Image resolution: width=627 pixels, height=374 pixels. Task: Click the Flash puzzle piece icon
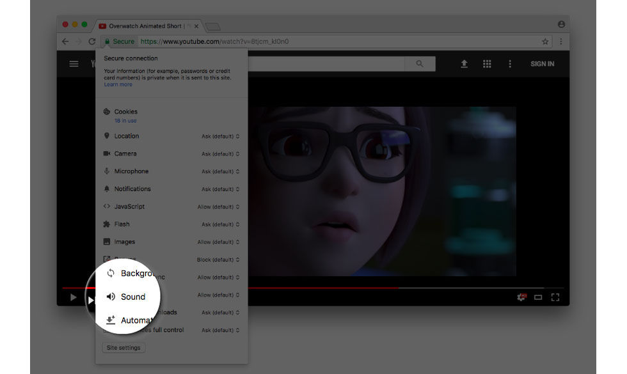point(107,224)
